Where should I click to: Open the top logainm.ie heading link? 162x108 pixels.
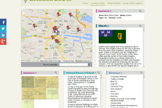(x=104, y=11)
